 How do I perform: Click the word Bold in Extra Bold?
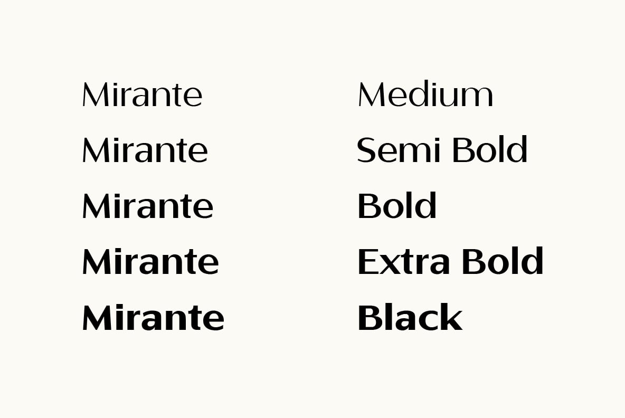coord(503,261)
